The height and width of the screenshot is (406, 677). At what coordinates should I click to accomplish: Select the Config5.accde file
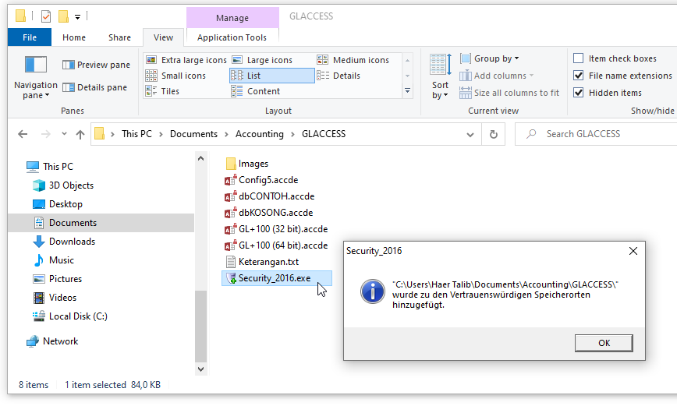pyautogui.click(x=261, y=180)
